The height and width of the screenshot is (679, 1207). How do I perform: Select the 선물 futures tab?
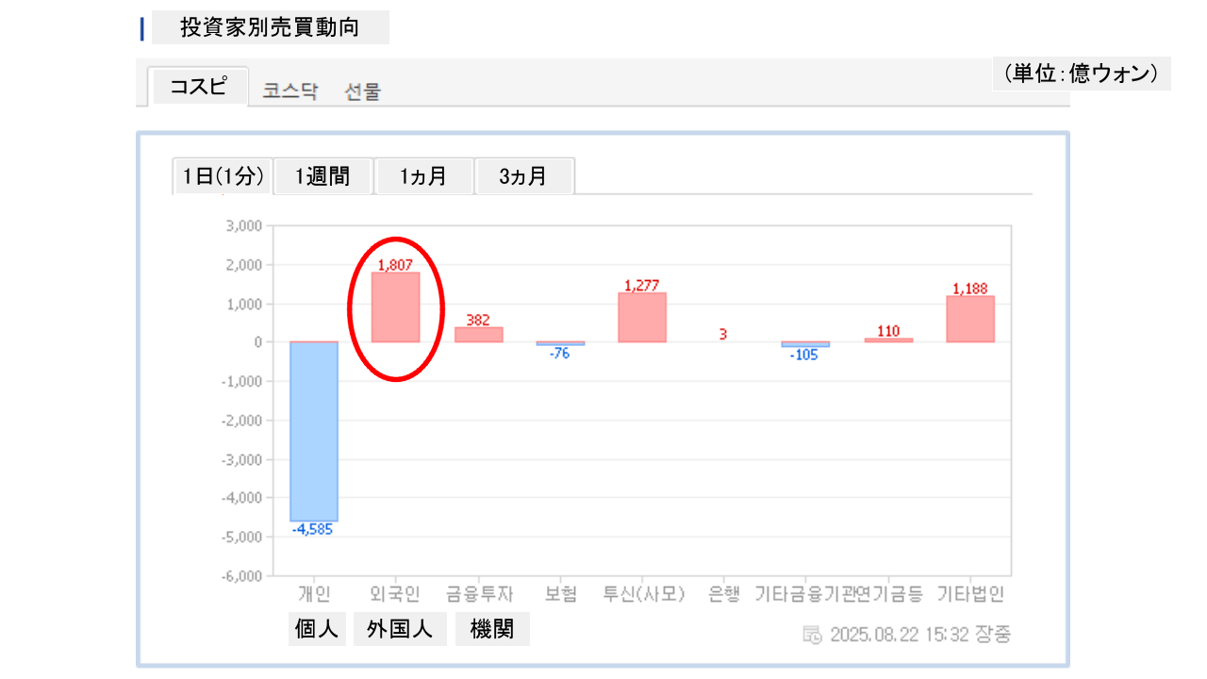[363, 91]
